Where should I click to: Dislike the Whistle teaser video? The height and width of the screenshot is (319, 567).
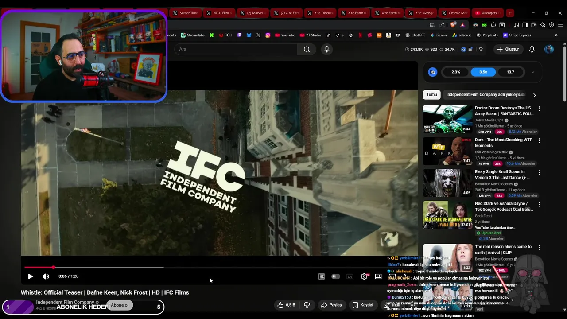tap(307, 305)
